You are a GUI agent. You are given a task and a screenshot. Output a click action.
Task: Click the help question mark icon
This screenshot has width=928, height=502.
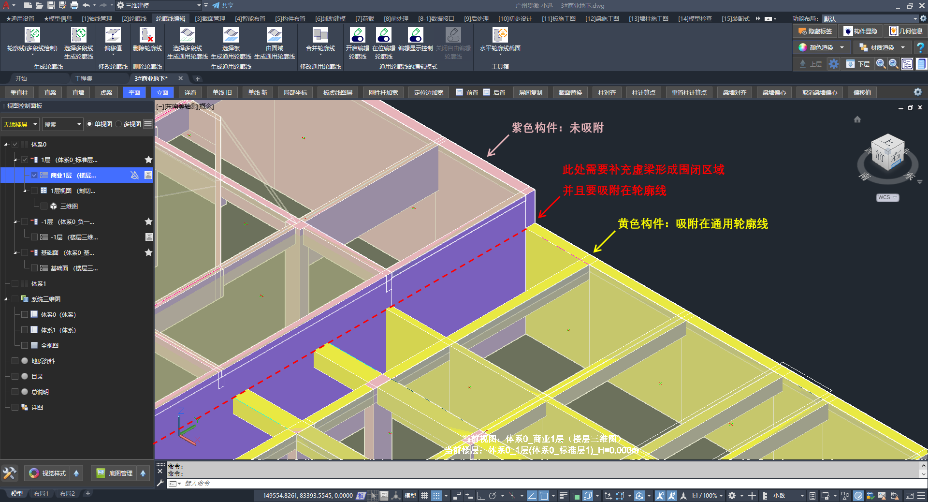click(920, 48)
